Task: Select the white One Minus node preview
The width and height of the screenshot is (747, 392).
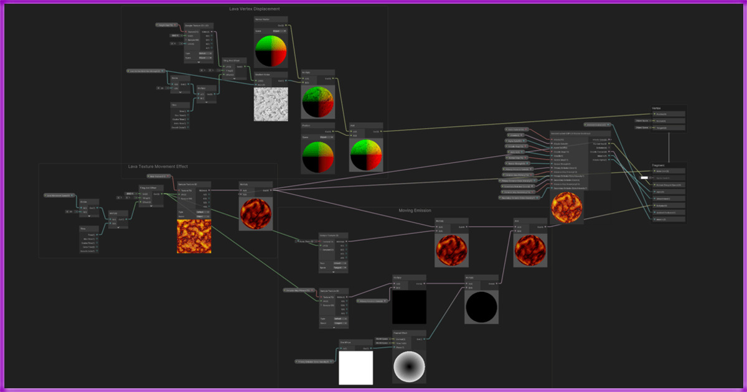Action: (356, 368)
